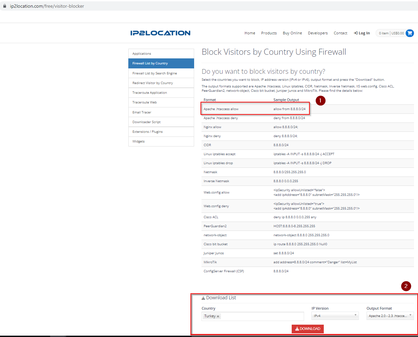This screenshot has height=337, width=418.
Task: Open Widgets sidebar link
Action: (161, 141)
